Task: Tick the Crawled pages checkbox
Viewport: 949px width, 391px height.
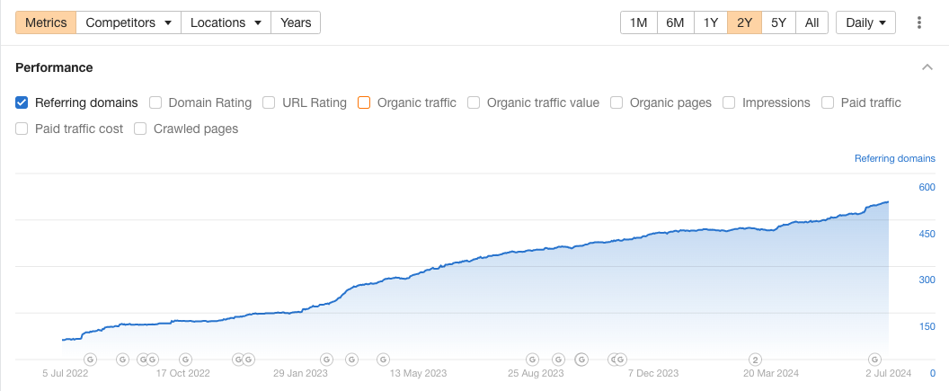Action: (140, 129)
